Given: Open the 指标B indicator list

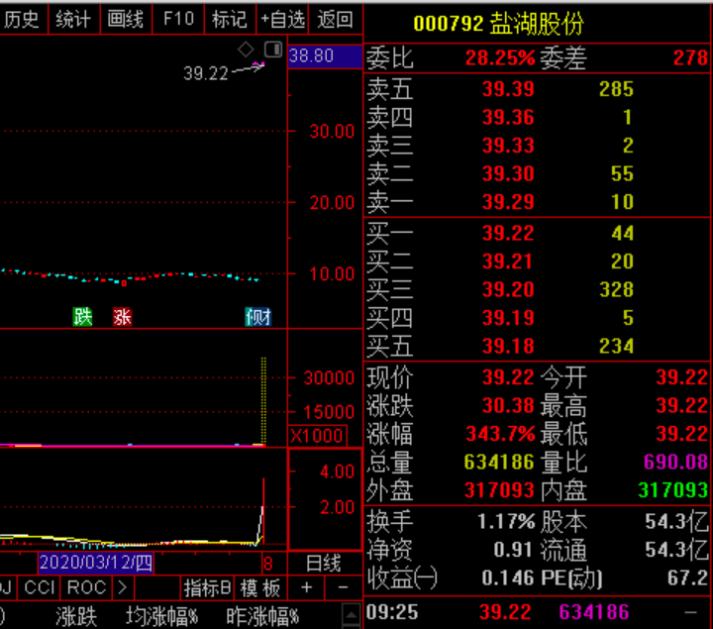Looking at the screenshot, I should pyautogui.click(x=208, y=587).
